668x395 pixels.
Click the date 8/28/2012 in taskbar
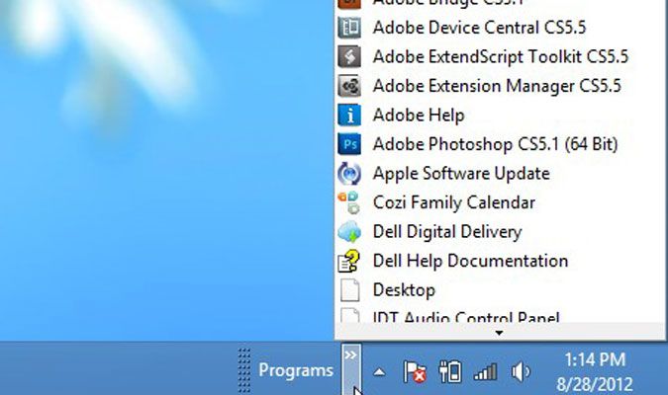(x=595, y=385)
